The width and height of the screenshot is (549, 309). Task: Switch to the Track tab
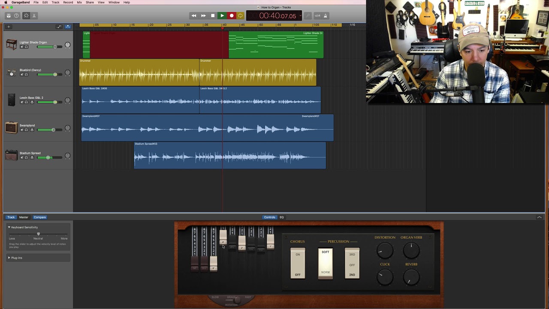pyautogui.click(x=11, y=217)
